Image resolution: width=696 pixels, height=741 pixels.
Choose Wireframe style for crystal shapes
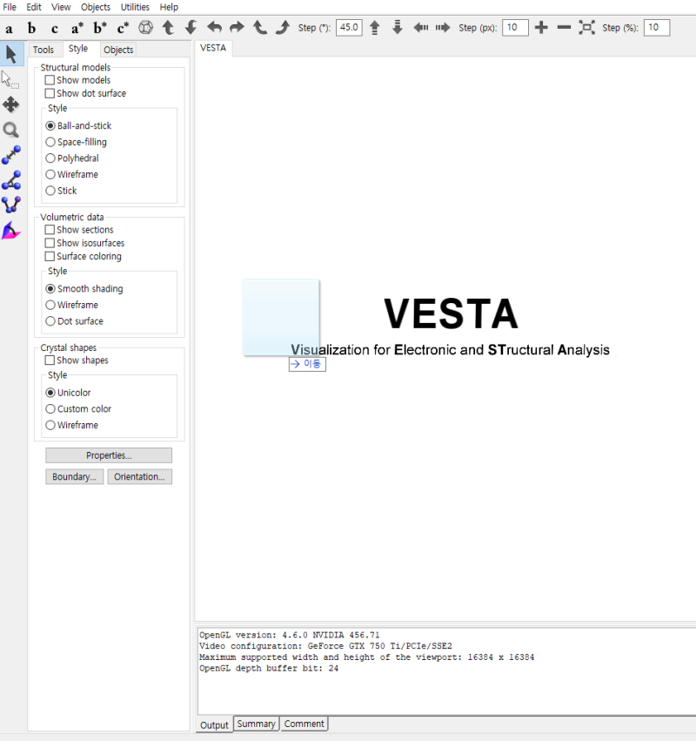pyautogui.click(x=50, y=425)
